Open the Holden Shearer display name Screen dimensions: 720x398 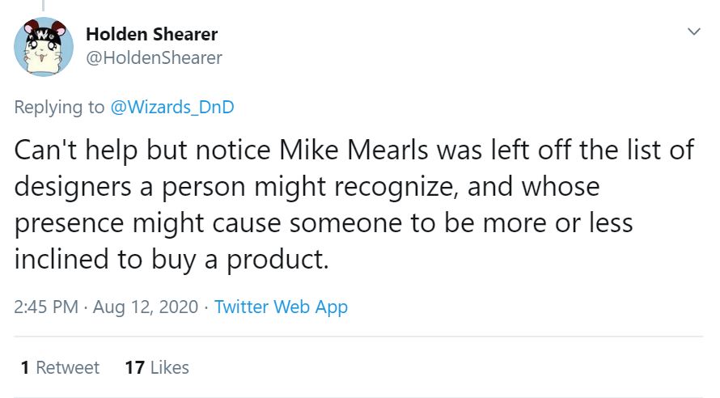151,35
